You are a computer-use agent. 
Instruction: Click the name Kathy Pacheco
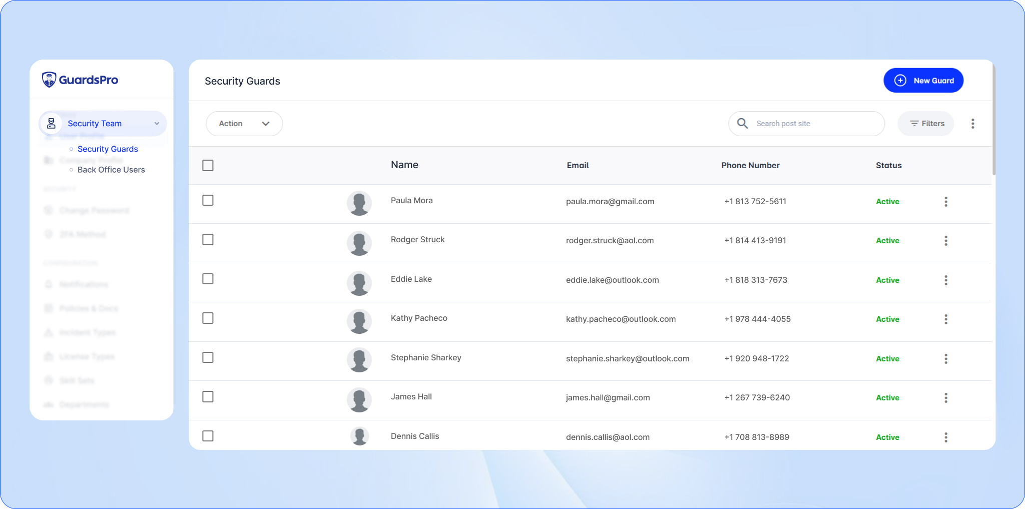(419, 318)
